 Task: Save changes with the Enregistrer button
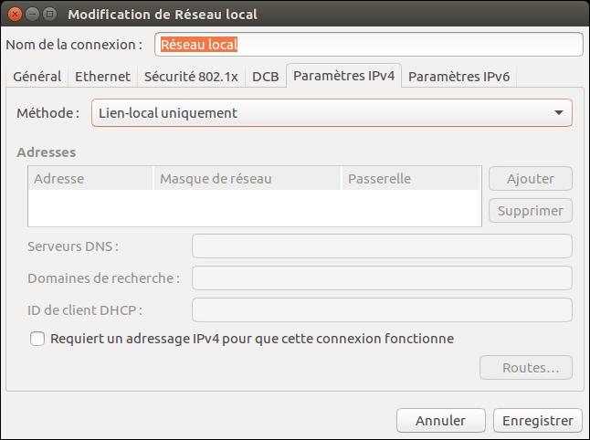pyautogui.click(x=538, y=421)
